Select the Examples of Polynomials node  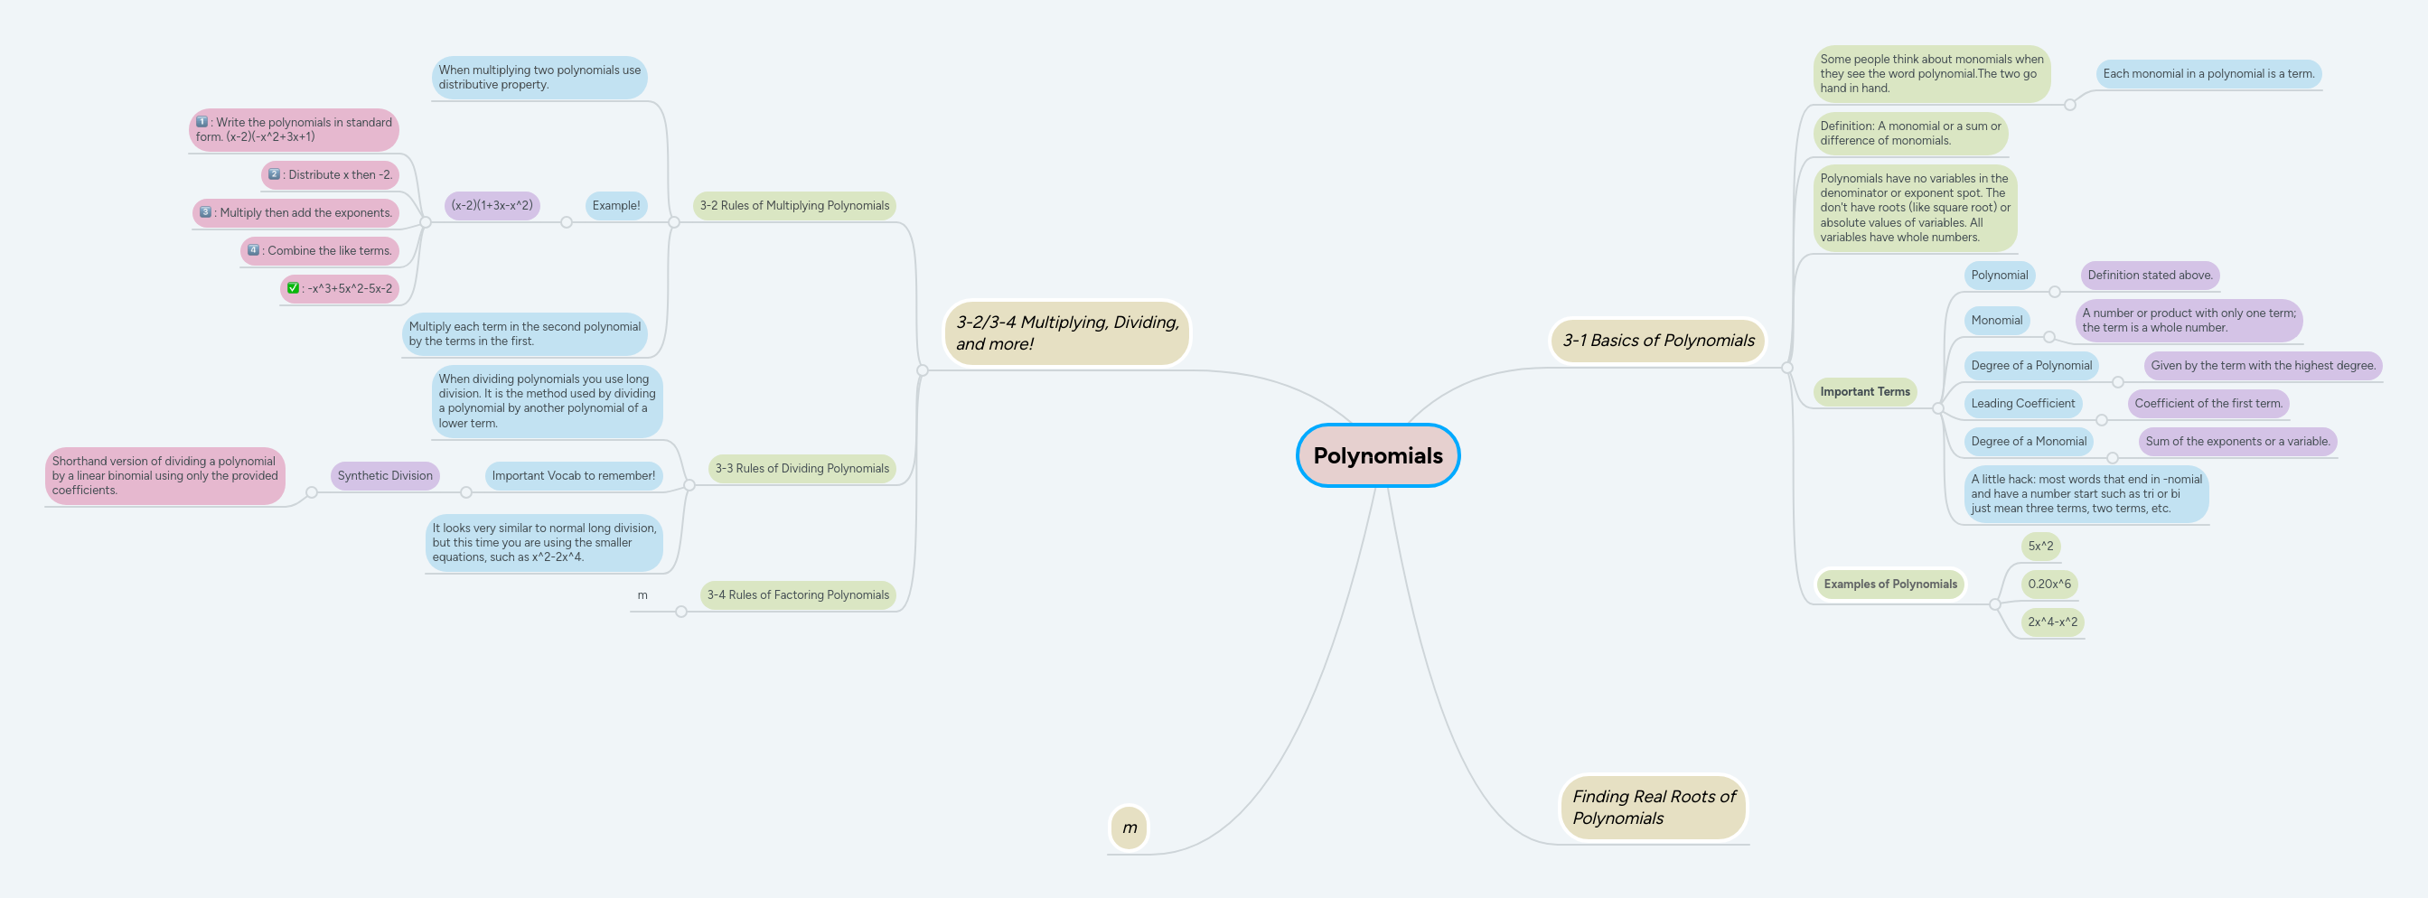(x=1889, y=585)
